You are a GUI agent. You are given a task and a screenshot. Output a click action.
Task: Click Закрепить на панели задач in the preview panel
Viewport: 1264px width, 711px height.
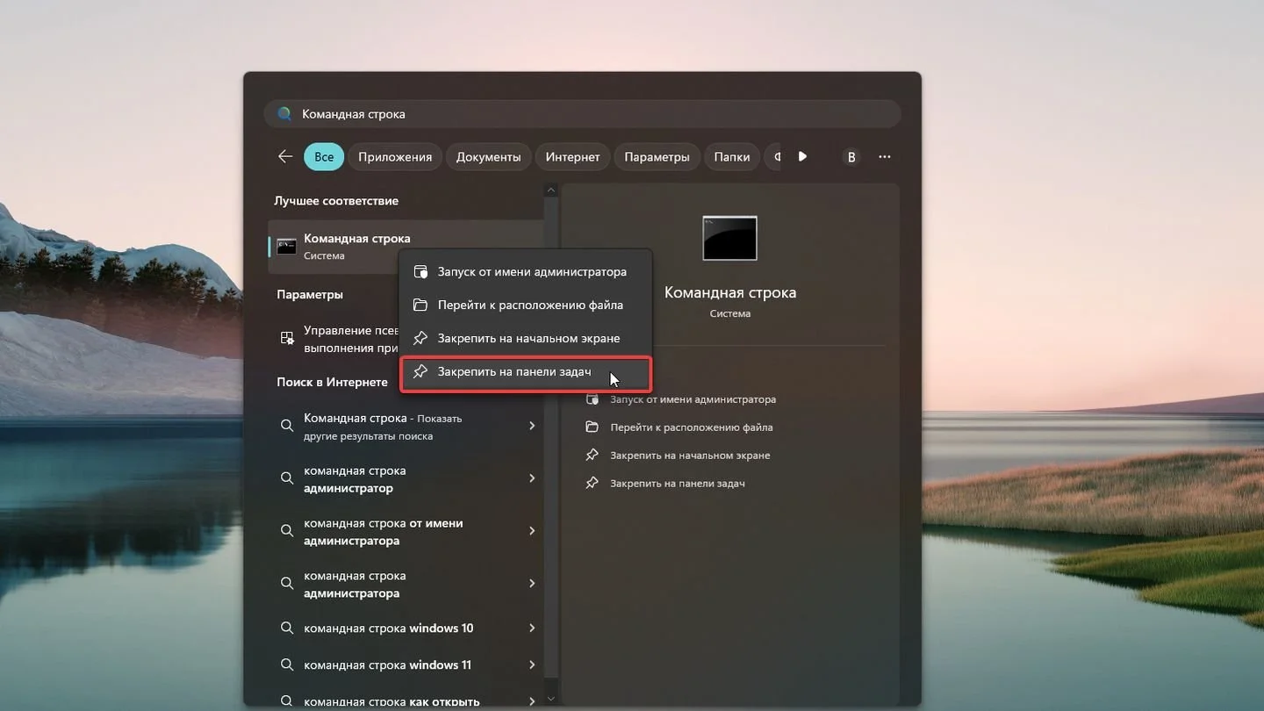677,484
